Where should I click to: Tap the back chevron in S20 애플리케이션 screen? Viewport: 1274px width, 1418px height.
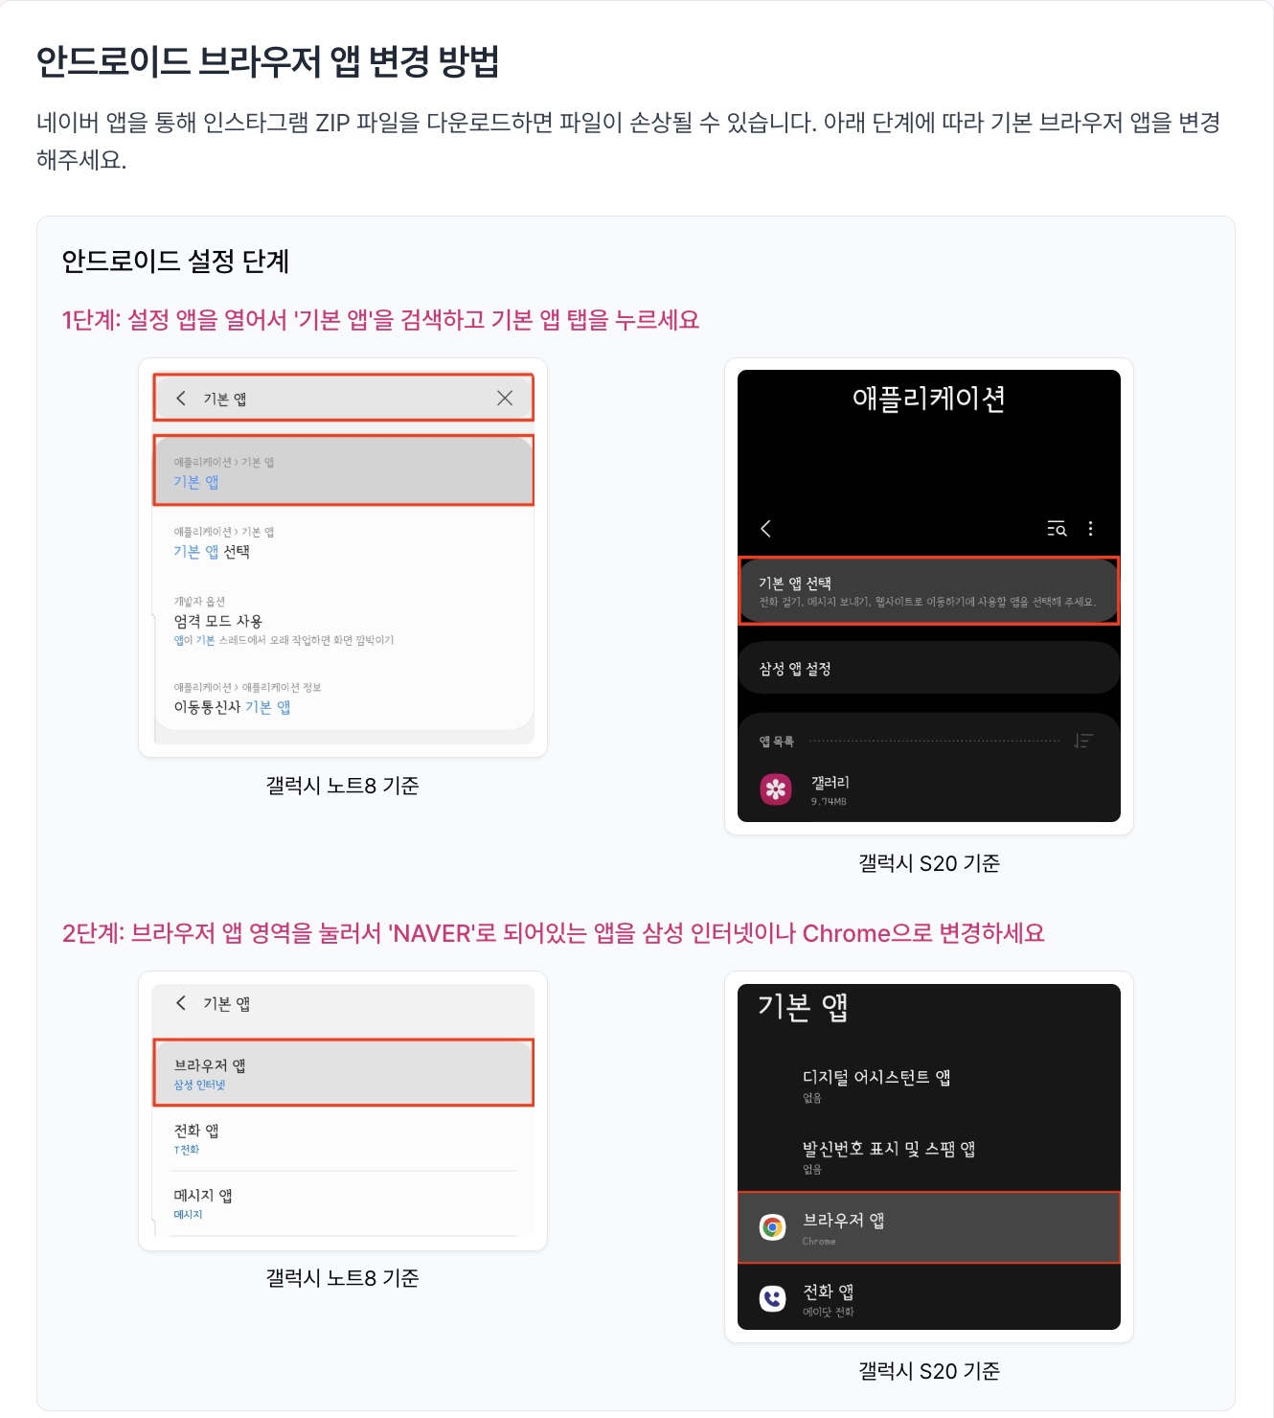765,529
